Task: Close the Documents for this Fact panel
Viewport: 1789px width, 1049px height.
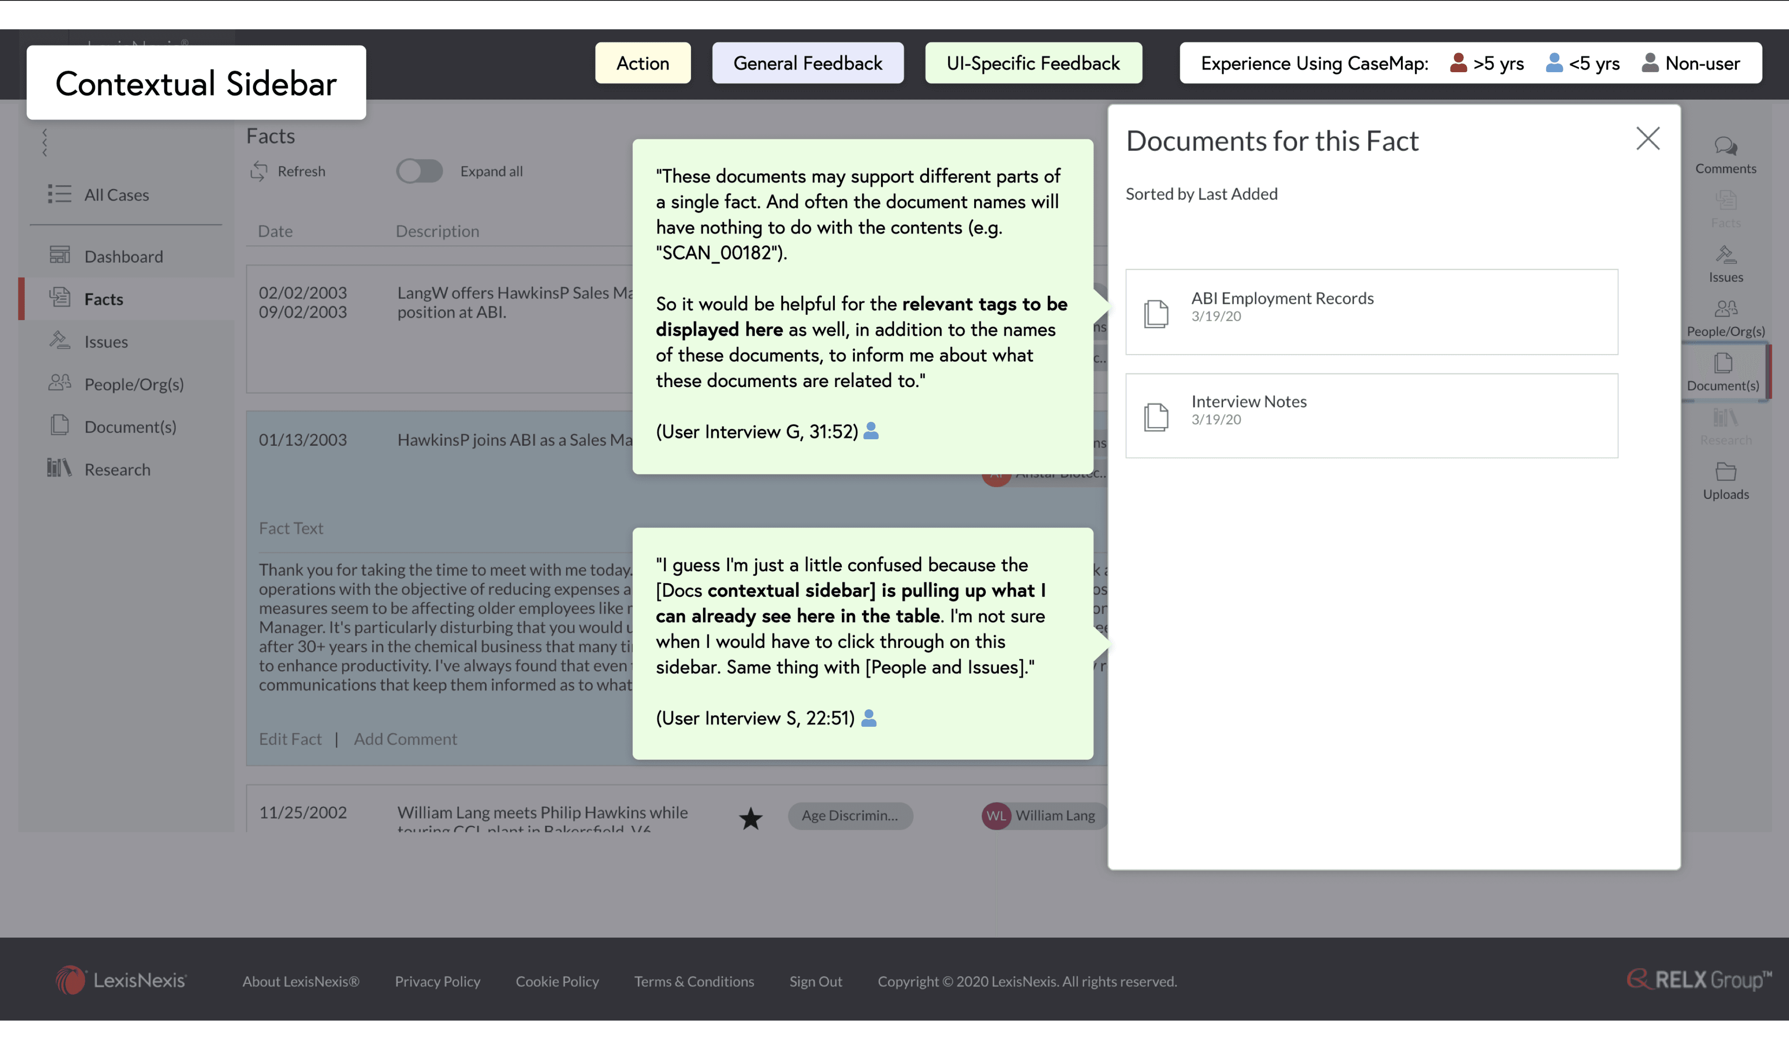Action: (1647, 138)
